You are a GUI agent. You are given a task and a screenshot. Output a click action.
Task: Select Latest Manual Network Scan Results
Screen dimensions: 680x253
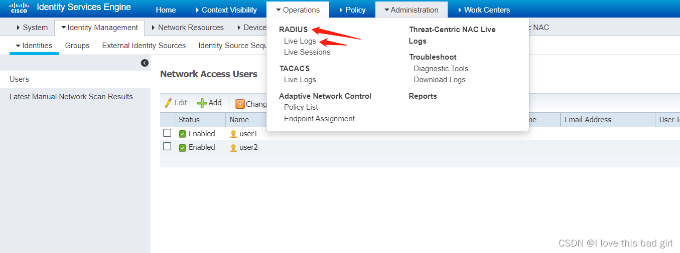[x=71, y=97]
